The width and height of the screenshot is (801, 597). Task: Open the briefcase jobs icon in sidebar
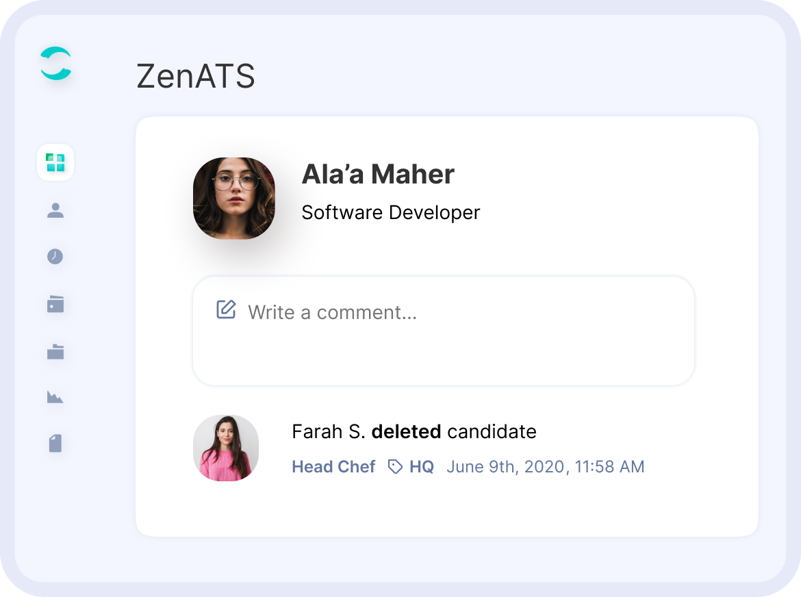click(x=55, y=351)
